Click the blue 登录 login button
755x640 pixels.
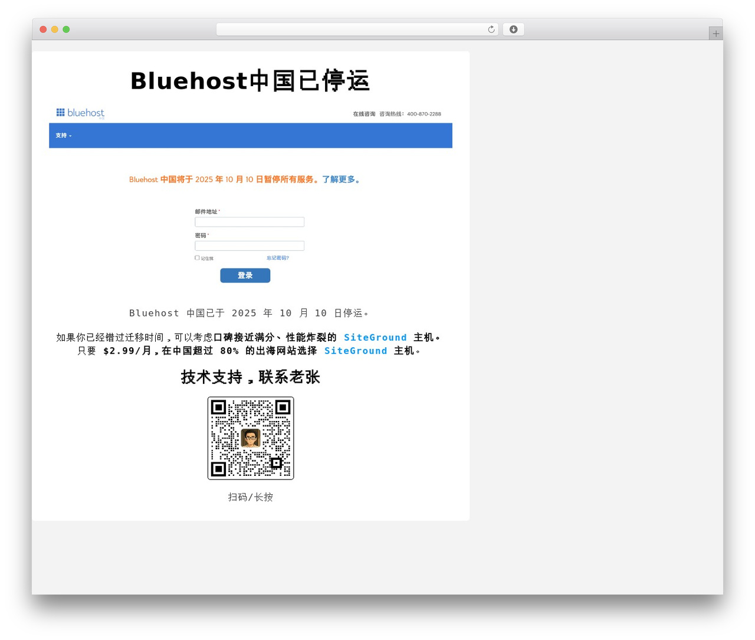coord(245,276)
